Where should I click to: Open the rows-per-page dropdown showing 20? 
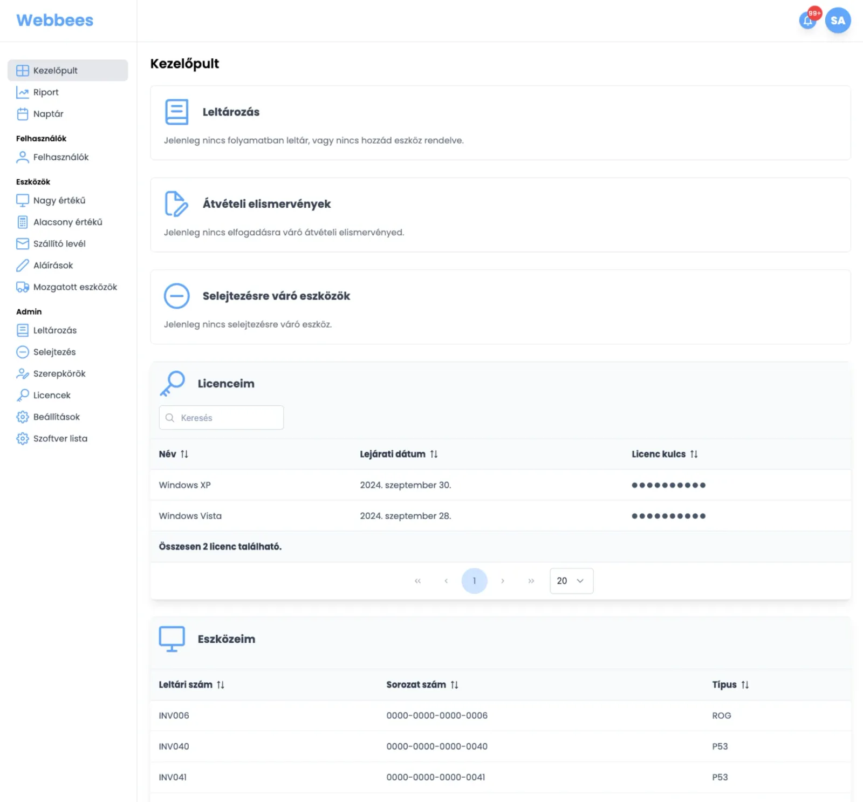[571, 581]
